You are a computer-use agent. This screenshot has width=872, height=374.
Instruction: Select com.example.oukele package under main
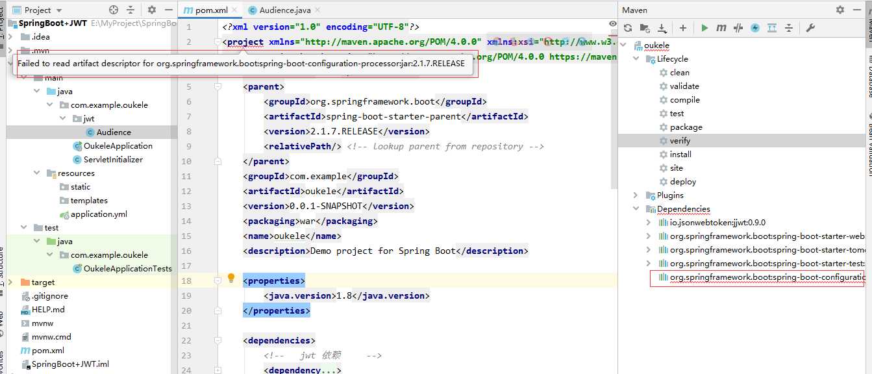(109, 105)
